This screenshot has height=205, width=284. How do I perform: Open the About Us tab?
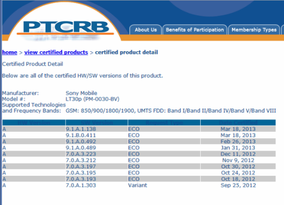click(146, 30)
